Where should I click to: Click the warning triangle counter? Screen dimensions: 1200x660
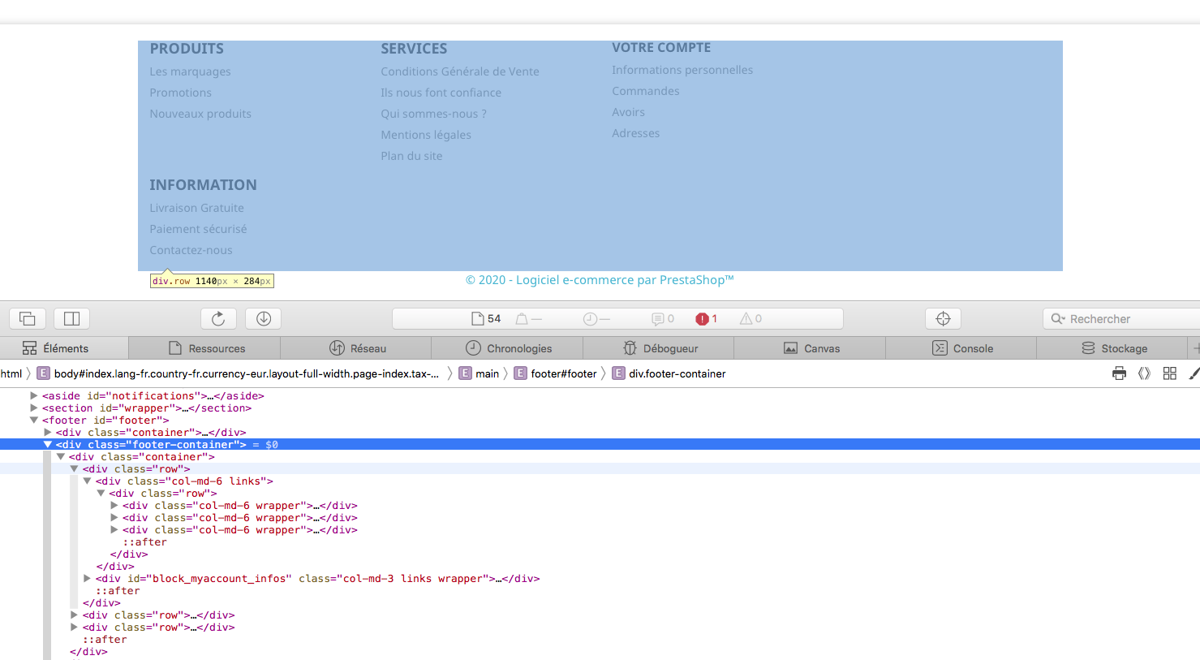[751, 319]
